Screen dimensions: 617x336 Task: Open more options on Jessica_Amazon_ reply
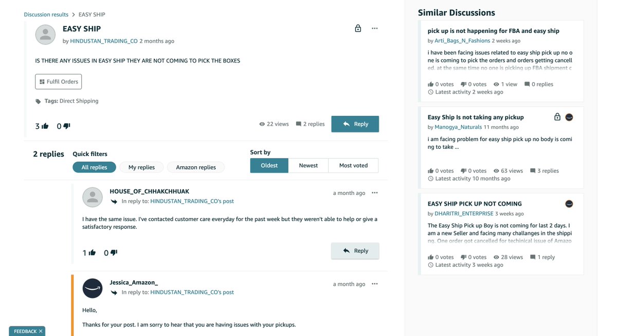[x=375, y=284]
